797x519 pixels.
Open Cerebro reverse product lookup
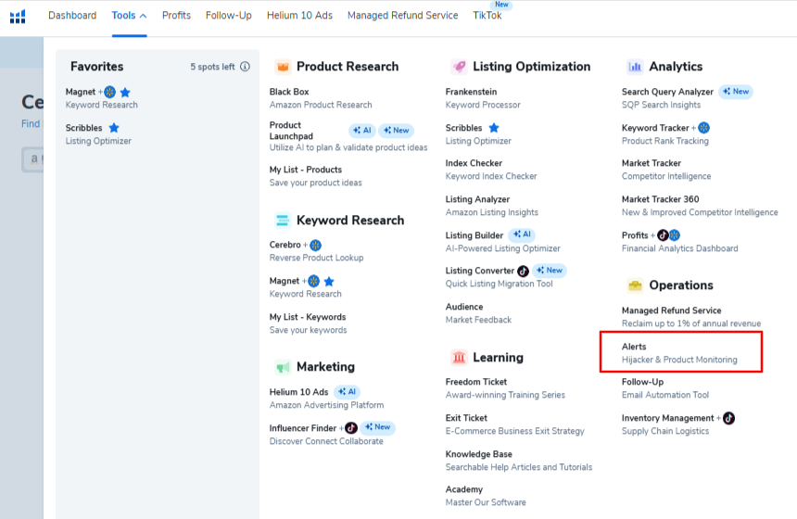[285, 245]
